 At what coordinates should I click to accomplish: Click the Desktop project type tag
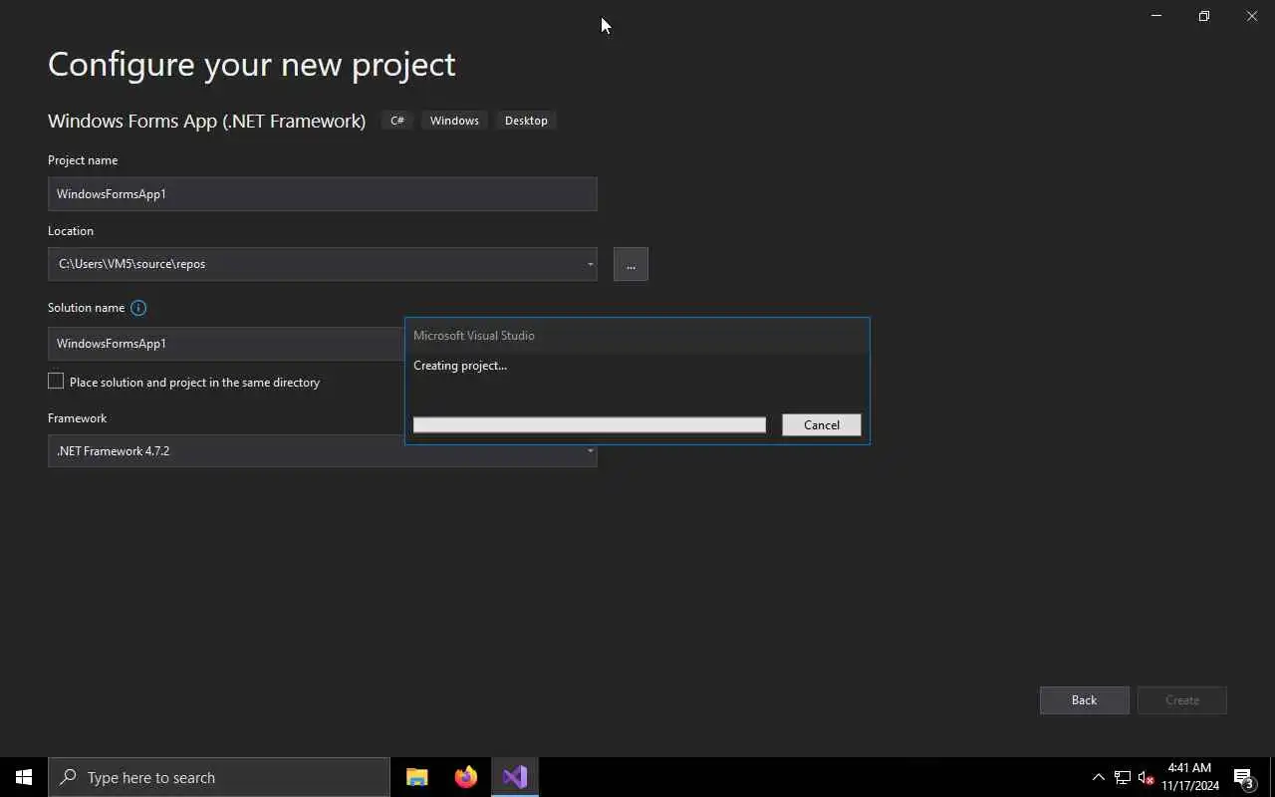526,121
